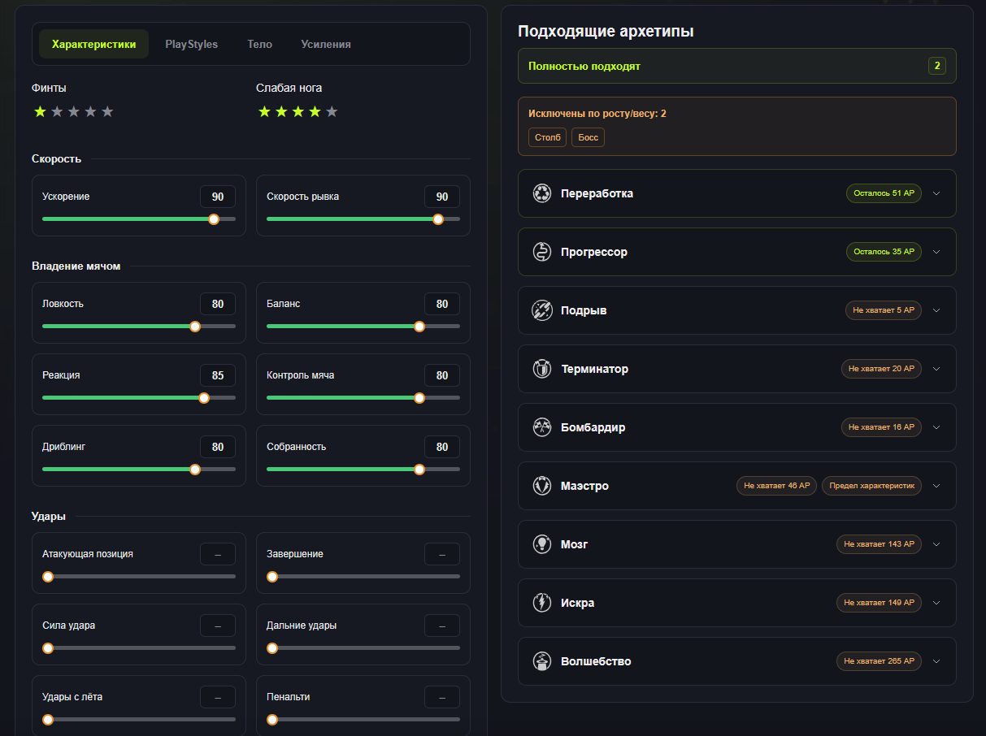This screenshot has width=986, height=736.
Task: Expand the Мозг archetype chevron
Action: (936, 544)
